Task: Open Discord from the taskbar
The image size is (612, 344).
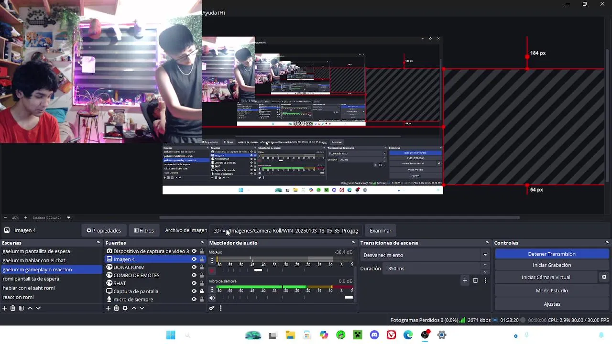Action: pos(374,335)
